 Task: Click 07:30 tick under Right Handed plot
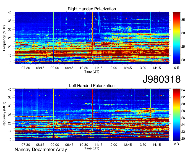point(26,68)
